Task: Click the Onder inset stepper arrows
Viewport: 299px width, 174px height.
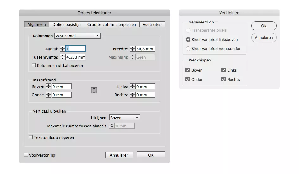Action: click(x=48, y=95)
